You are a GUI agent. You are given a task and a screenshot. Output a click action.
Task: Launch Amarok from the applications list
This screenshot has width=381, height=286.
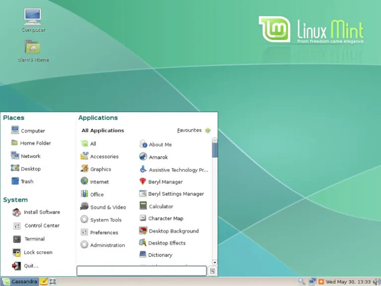(x=158, y=157)
